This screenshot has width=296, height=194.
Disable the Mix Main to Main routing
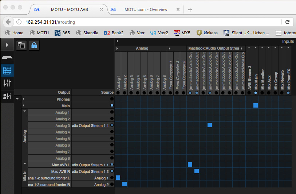256,105
